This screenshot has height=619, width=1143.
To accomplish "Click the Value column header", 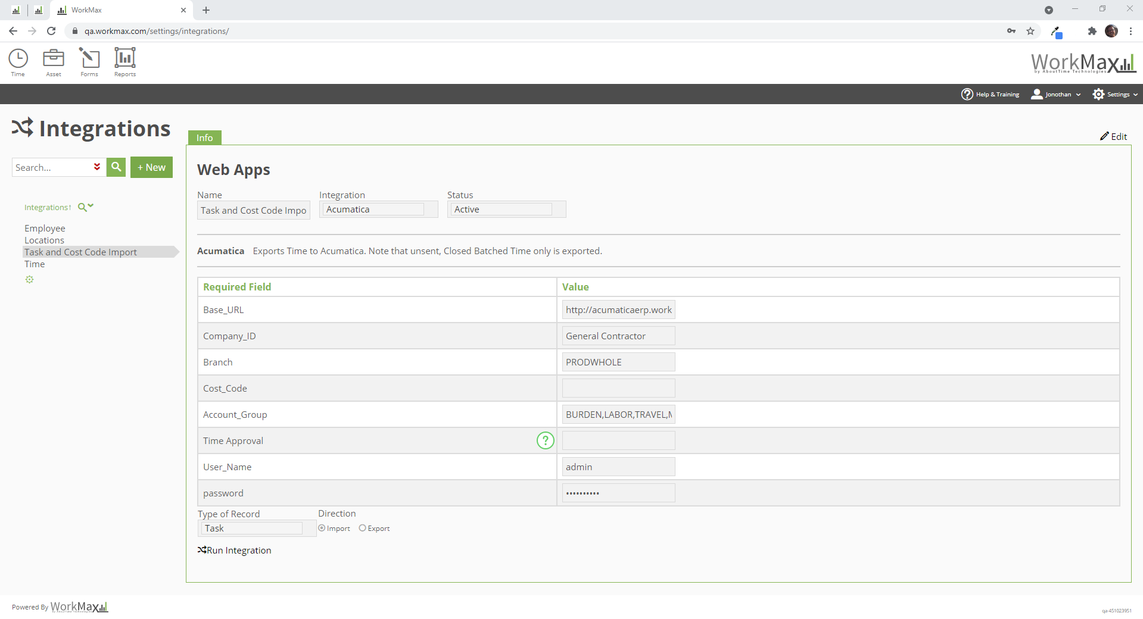I will click(x=575, y=287).
